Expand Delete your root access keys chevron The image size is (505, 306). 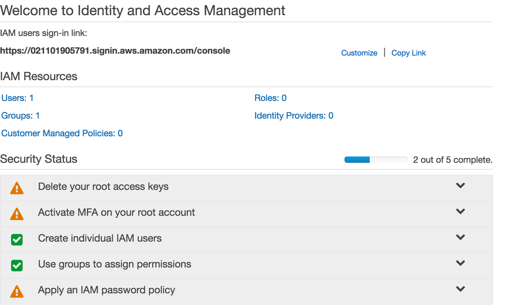pos(460,186)
